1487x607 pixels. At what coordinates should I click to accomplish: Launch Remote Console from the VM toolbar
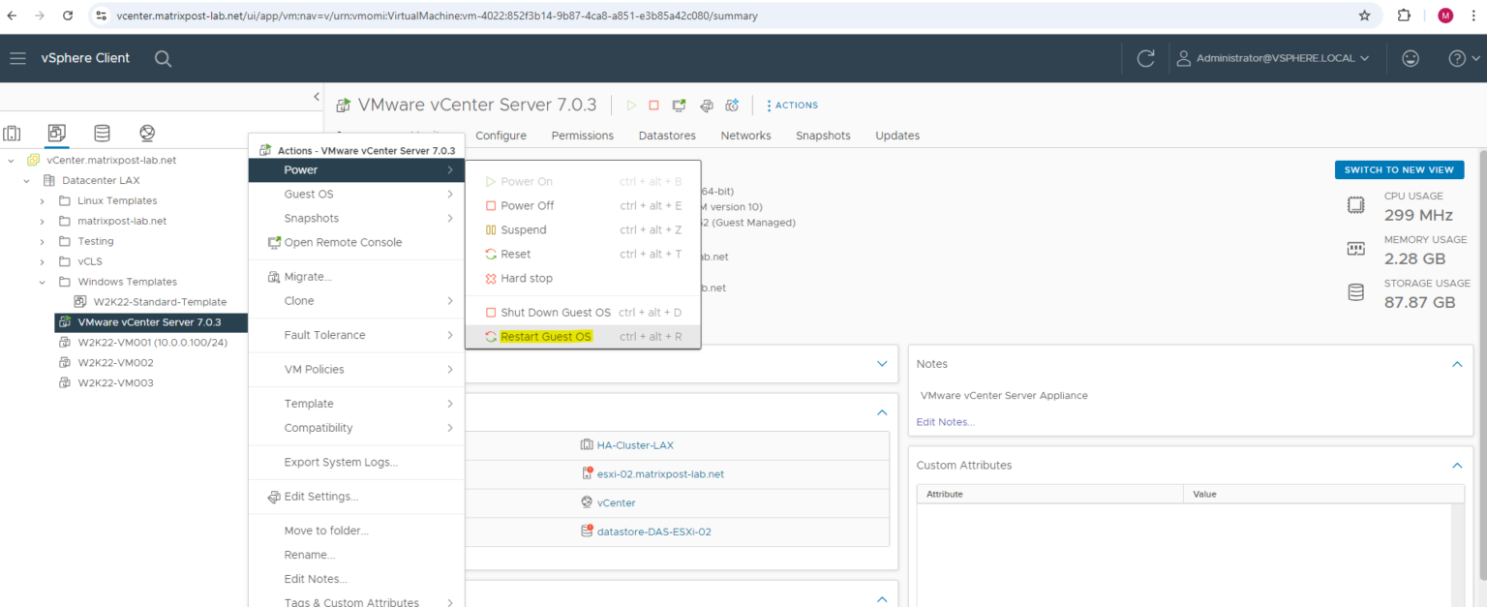point(679,105)
